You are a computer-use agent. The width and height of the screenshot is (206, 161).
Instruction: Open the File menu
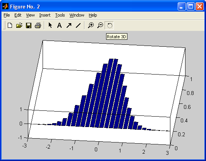[7, 15]
